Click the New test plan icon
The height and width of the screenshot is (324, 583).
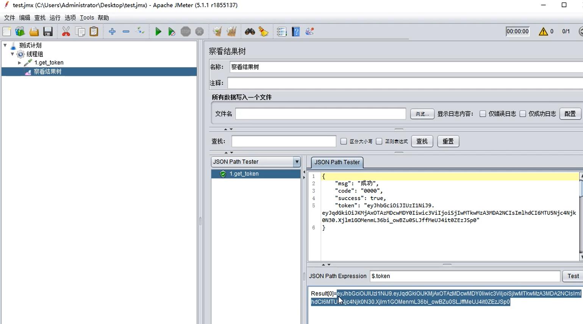pyautogui.click(x=7, y=31)
